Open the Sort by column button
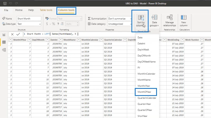211x118 pixels. coord(141,21)
